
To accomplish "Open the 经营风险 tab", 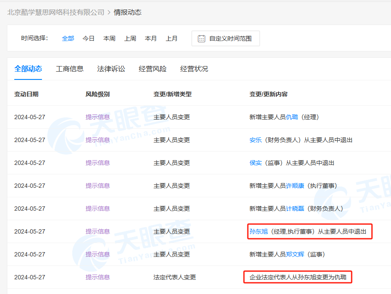I will pyautogui.click(x=153, y=69).
